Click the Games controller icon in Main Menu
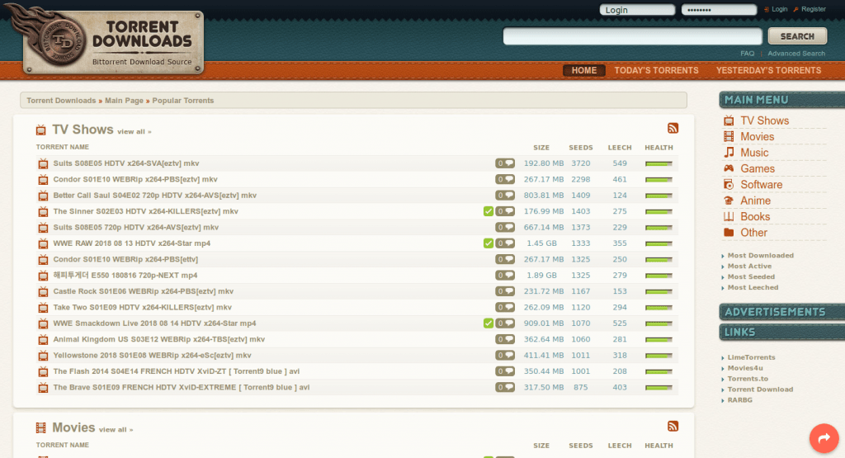 click(x=729, y=168)
